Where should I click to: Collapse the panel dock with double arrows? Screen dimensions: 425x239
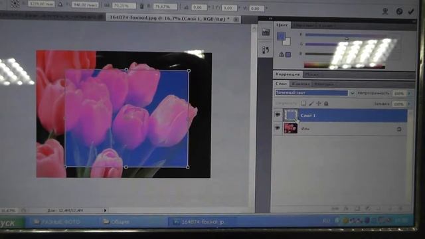tap(270, 19)
